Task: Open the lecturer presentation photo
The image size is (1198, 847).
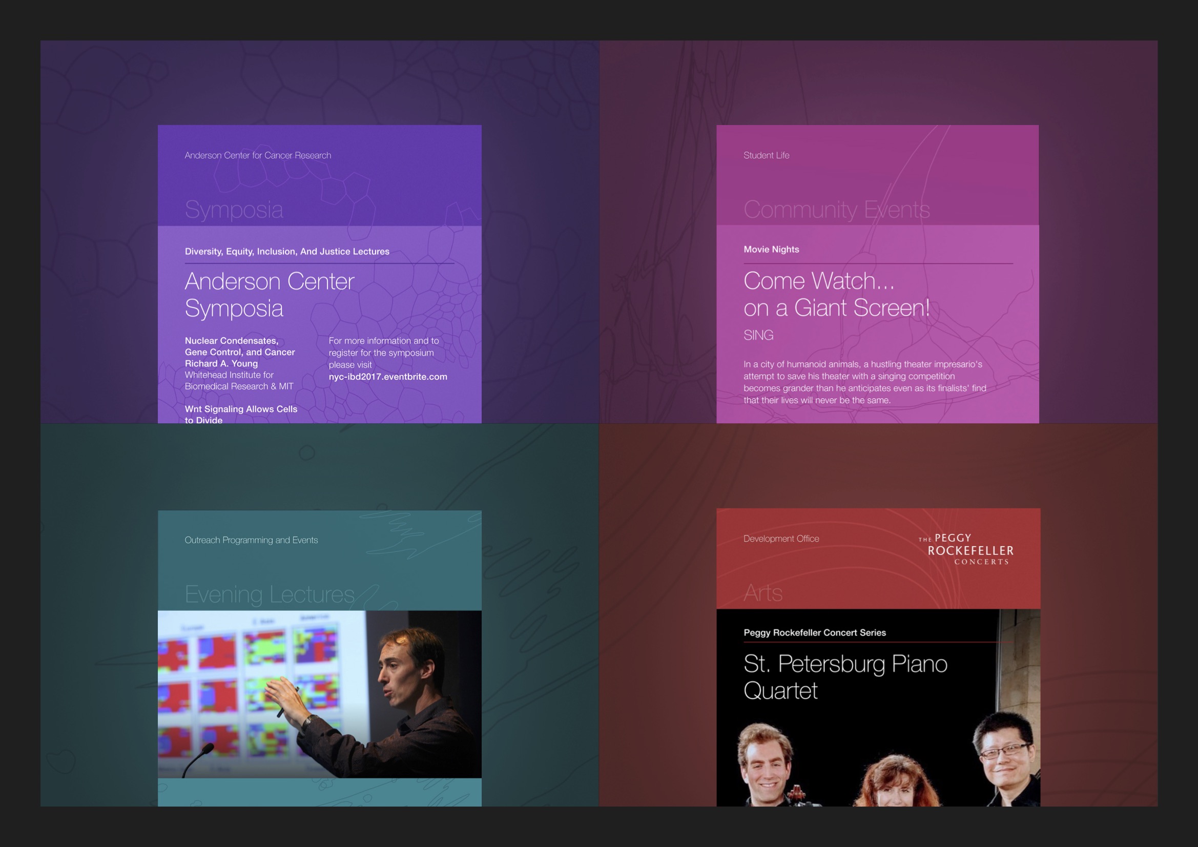Action: (x=320, y=694)
